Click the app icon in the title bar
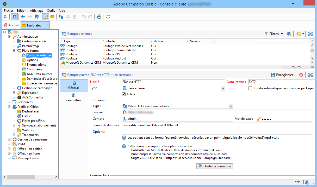Screen dimensions: 317x187 click(x=5, y=4)
